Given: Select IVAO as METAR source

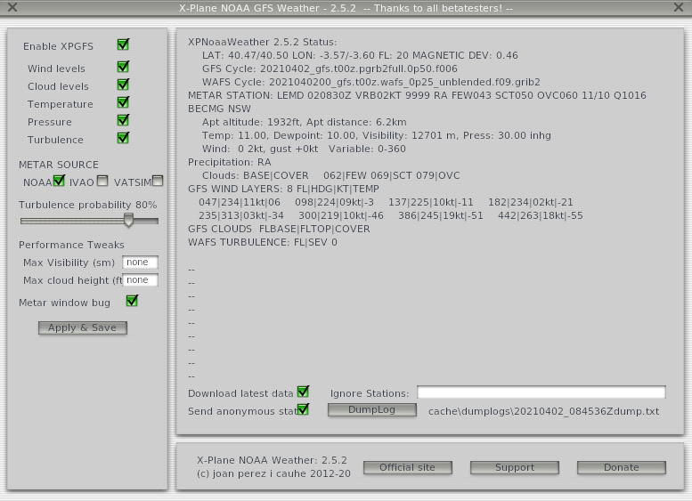Looking at the screenshot, I should click(102, 181).
